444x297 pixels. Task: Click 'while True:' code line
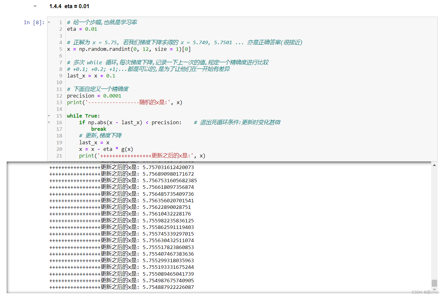point(83,116)
